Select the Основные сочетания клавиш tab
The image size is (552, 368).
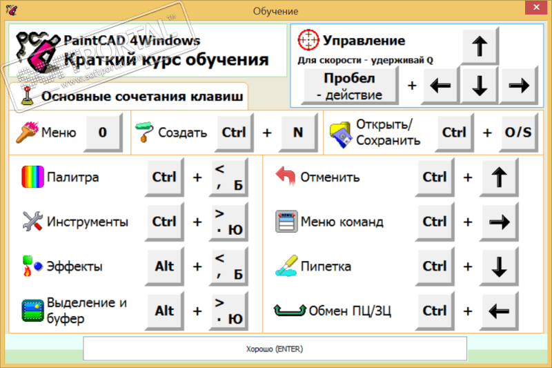(128, 96)
